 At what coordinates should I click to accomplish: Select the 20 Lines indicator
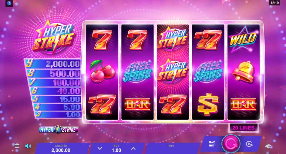tap(243, 128)
